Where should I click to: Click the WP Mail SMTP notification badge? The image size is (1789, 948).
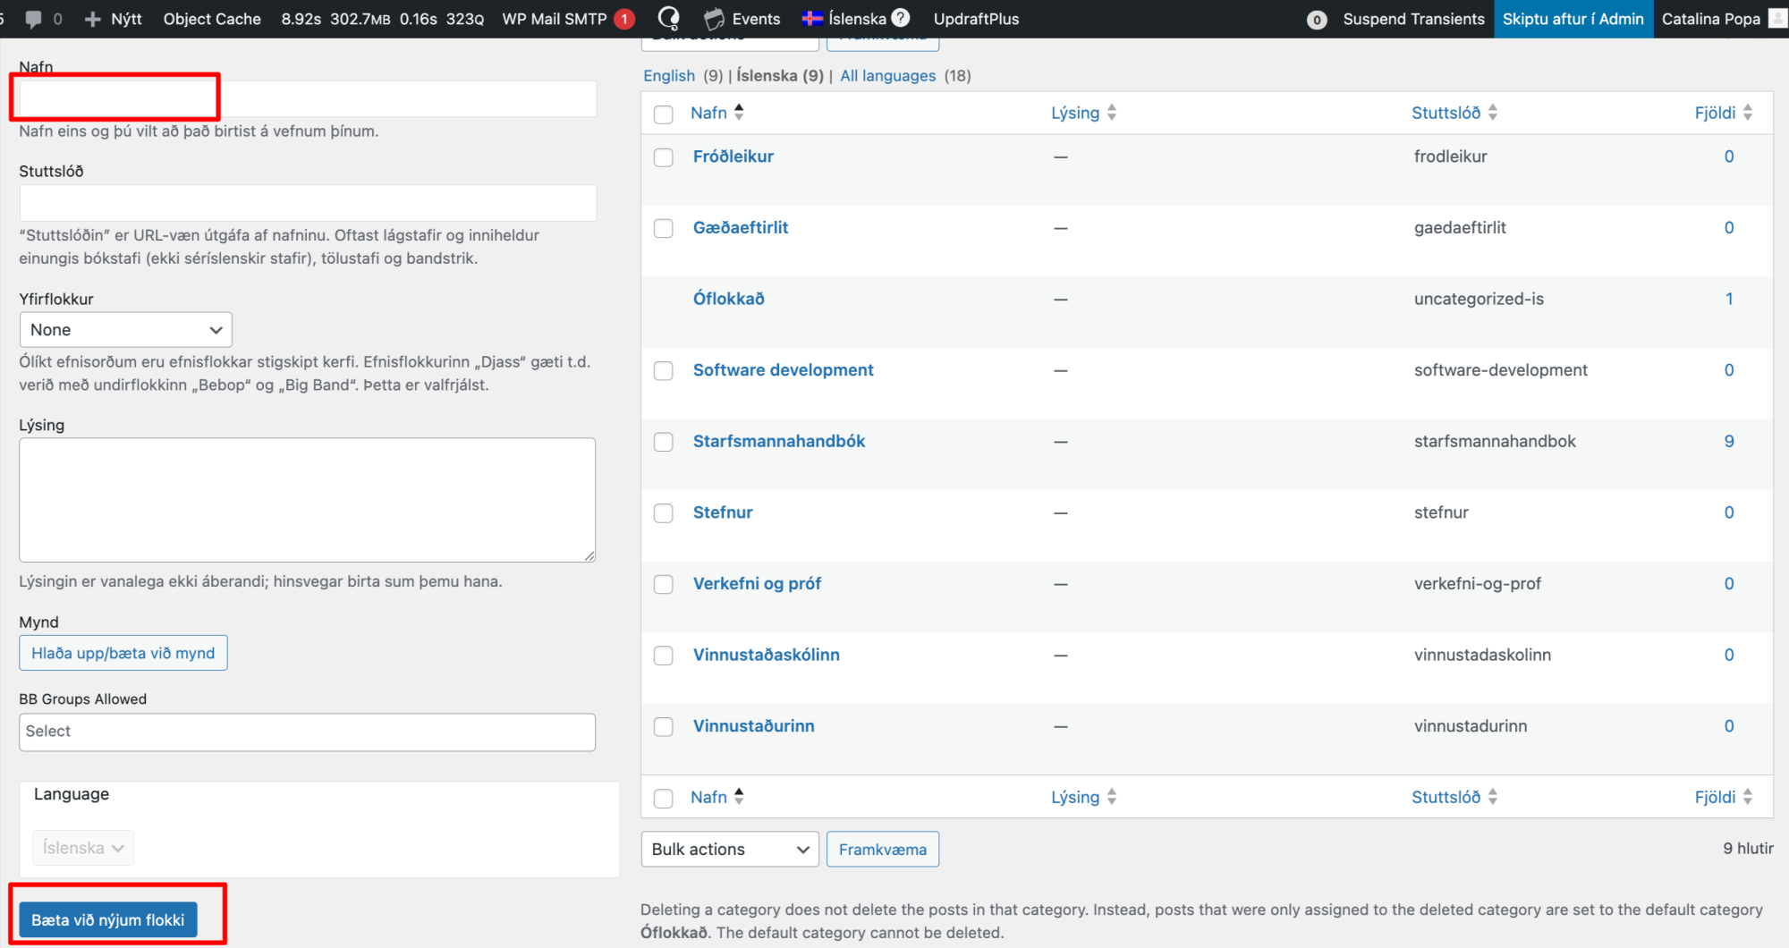(624, 19)
